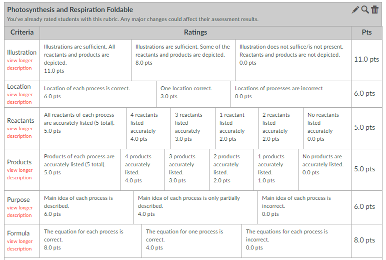Select the '3 products accurately listed' rating
Image resolution: width=386 pixels, height=260 pixels.
point(186,168)
